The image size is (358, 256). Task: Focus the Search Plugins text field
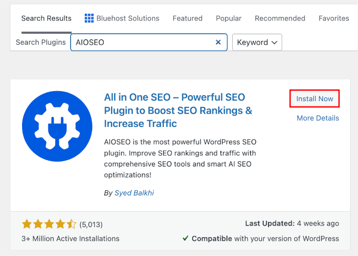click(x=142, y=43)
